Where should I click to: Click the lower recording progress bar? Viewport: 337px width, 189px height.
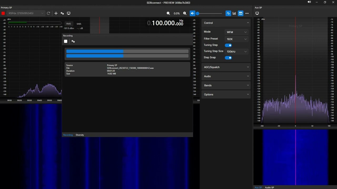pos(127,56)
